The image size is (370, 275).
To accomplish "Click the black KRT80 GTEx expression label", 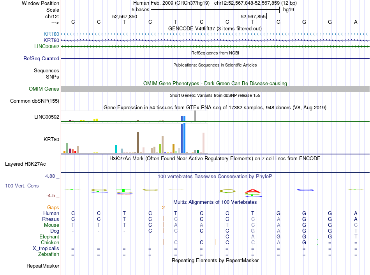I will (x=51, y=139).
